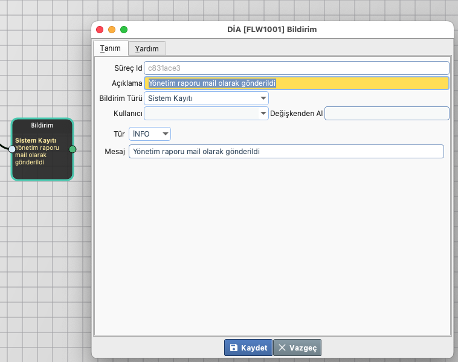Select the Tanım tab
458x362 pixels.
[x=111, y=48]
